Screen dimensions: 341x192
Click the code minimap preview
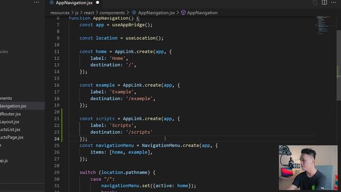click(323, 25)
